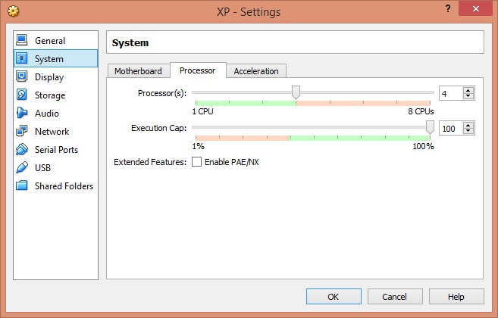
Task: Click the Cancel button
Action: [x=395, y=297]
